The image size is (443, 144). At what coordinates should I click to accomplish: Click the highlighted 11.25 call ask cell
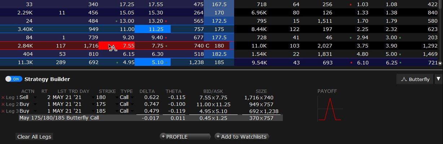click(x=152, y=29)
